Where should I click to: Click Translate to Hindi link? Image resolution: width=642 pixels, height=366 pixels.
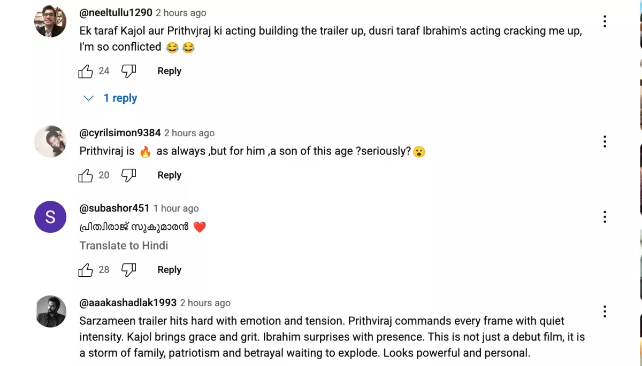point(124,246)
